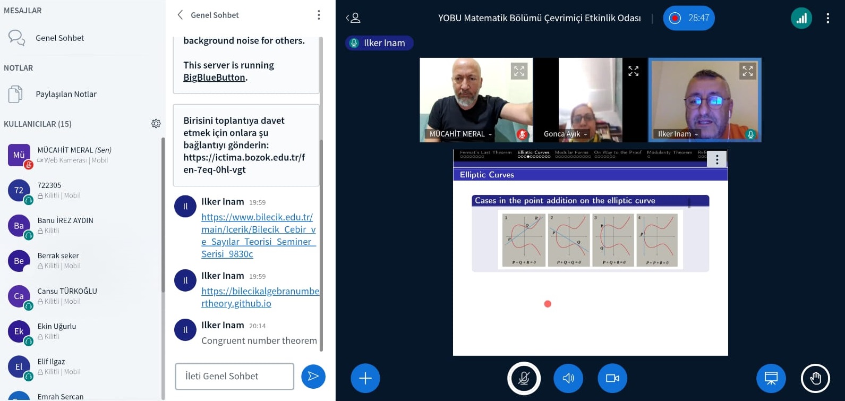Viewport: 845px width, 401px height.
Task: Open Genel Sohbet in the messages list
Action: point(59,38)
